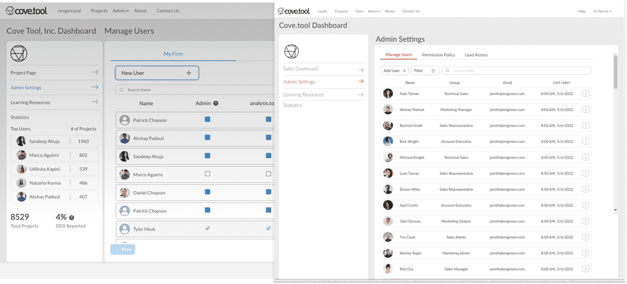Open options menu for Devon Miles row
This screenshot has width=627, height=284.
585,189
